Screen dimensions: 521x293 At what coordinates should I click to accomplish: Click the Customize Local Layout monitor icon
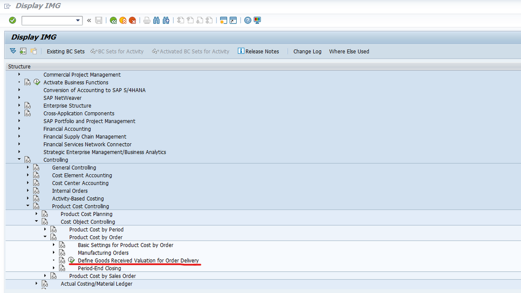click(257, 20)
